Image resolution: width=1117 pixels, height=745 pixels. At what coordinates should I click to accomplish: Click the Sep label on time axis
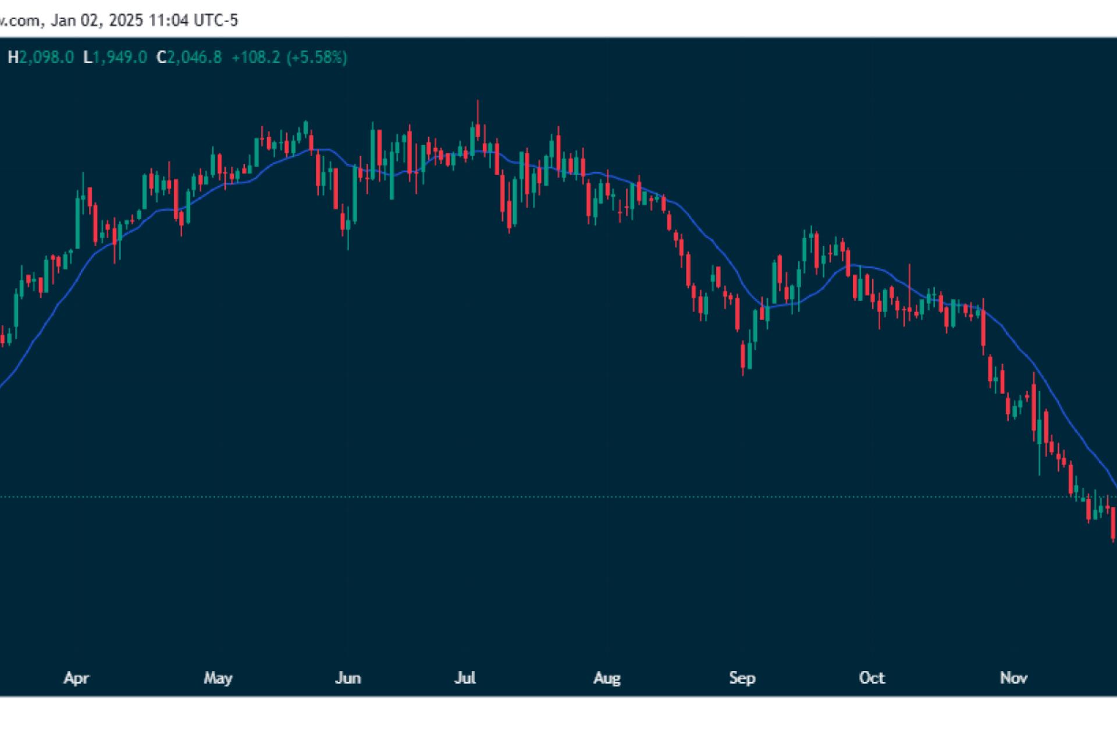coord(742,678)
